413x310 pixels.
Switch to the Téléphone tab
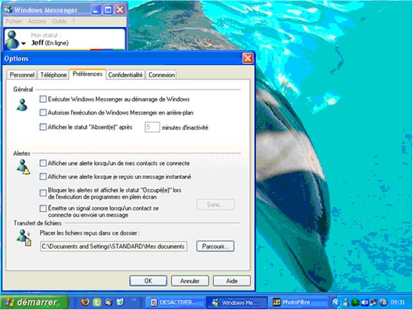click(x=53, y=75)
